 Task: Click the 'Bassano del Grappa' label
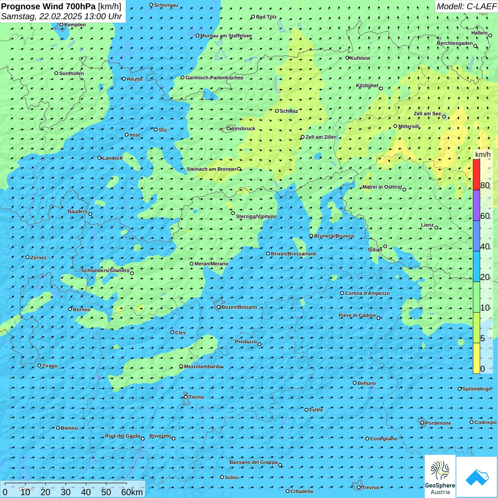254,462
